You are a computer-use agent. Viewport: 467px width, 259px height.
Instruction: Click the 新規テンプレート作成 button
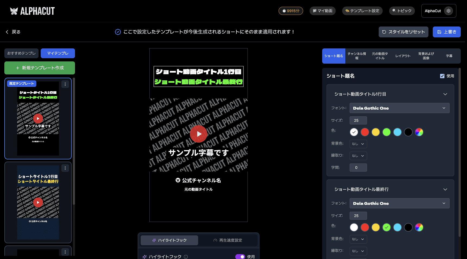coord(39,68)
